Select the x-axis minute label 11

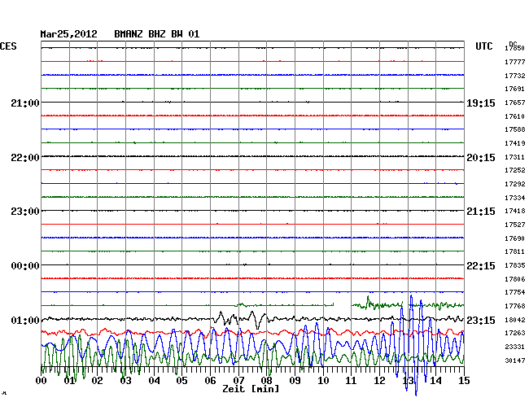pyautogui.click(x=352, y=381)
